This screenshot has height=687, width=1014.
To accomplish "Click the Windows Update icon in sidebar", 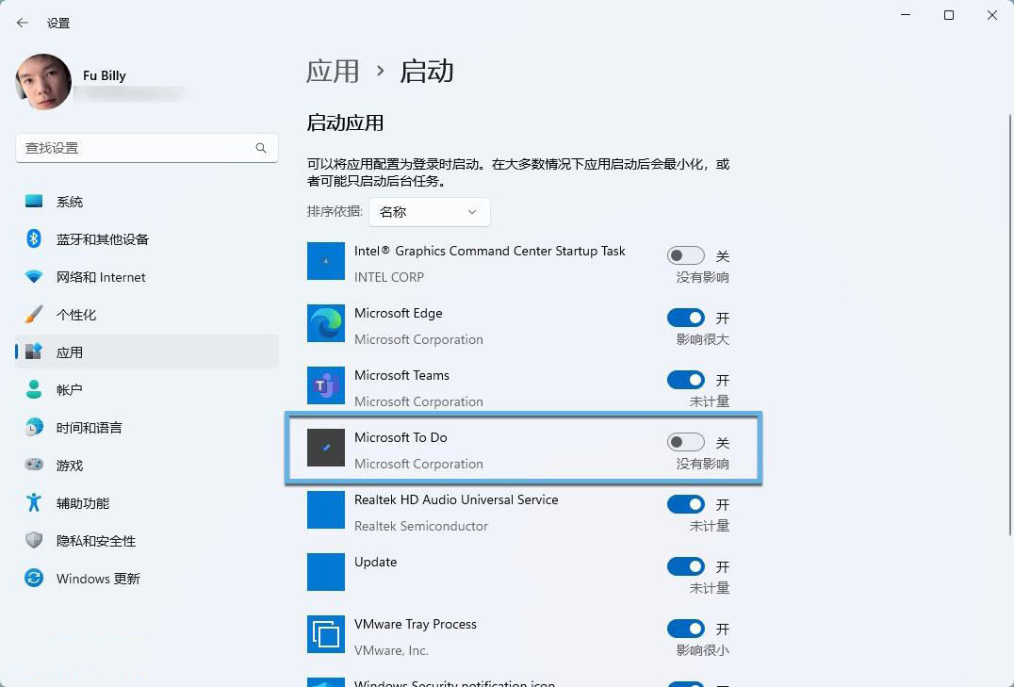I will (34, 578).
